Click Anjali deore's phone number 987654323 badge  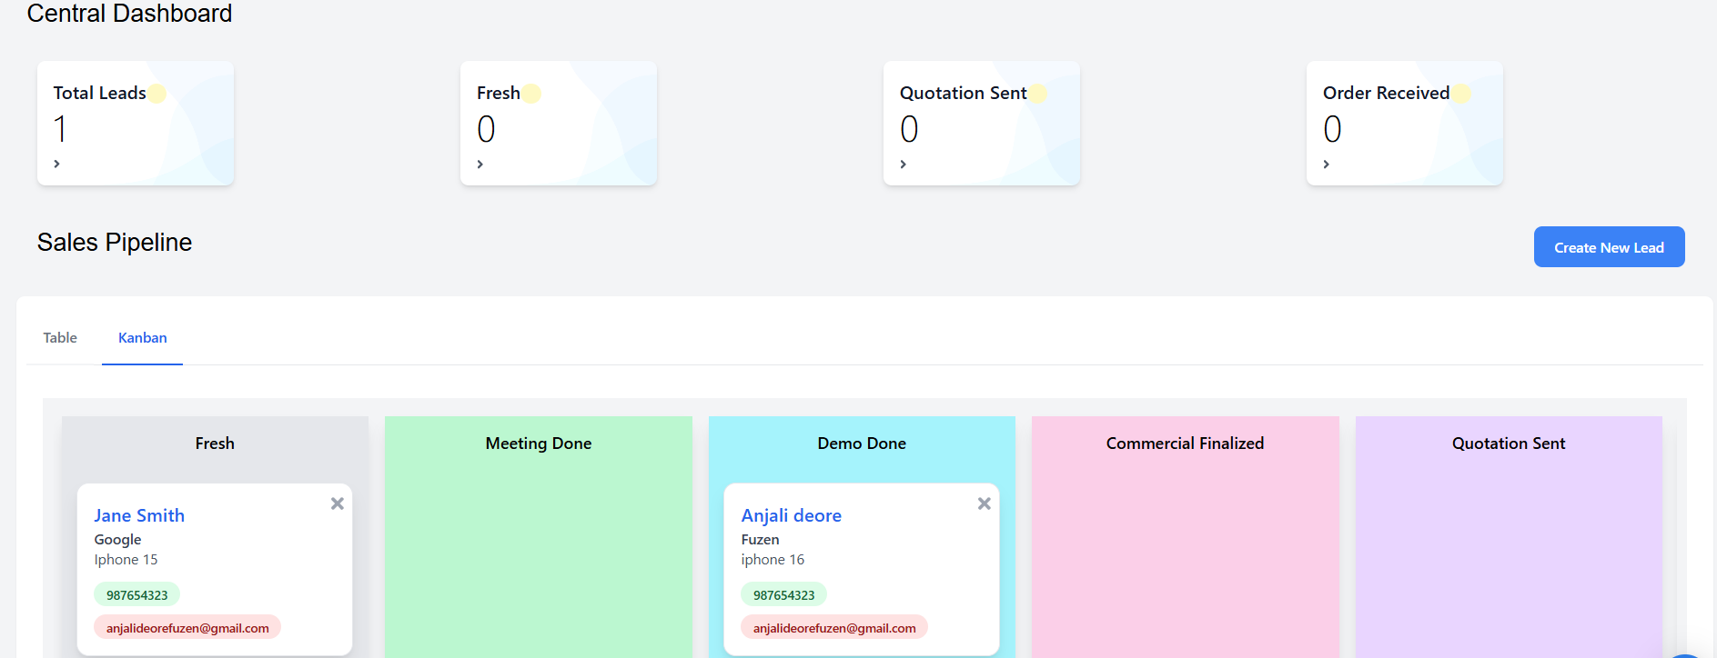click(783, 595)
